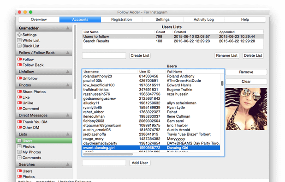Click the White List list icon
Screen dimensions: 285x182
click(19, 40)
